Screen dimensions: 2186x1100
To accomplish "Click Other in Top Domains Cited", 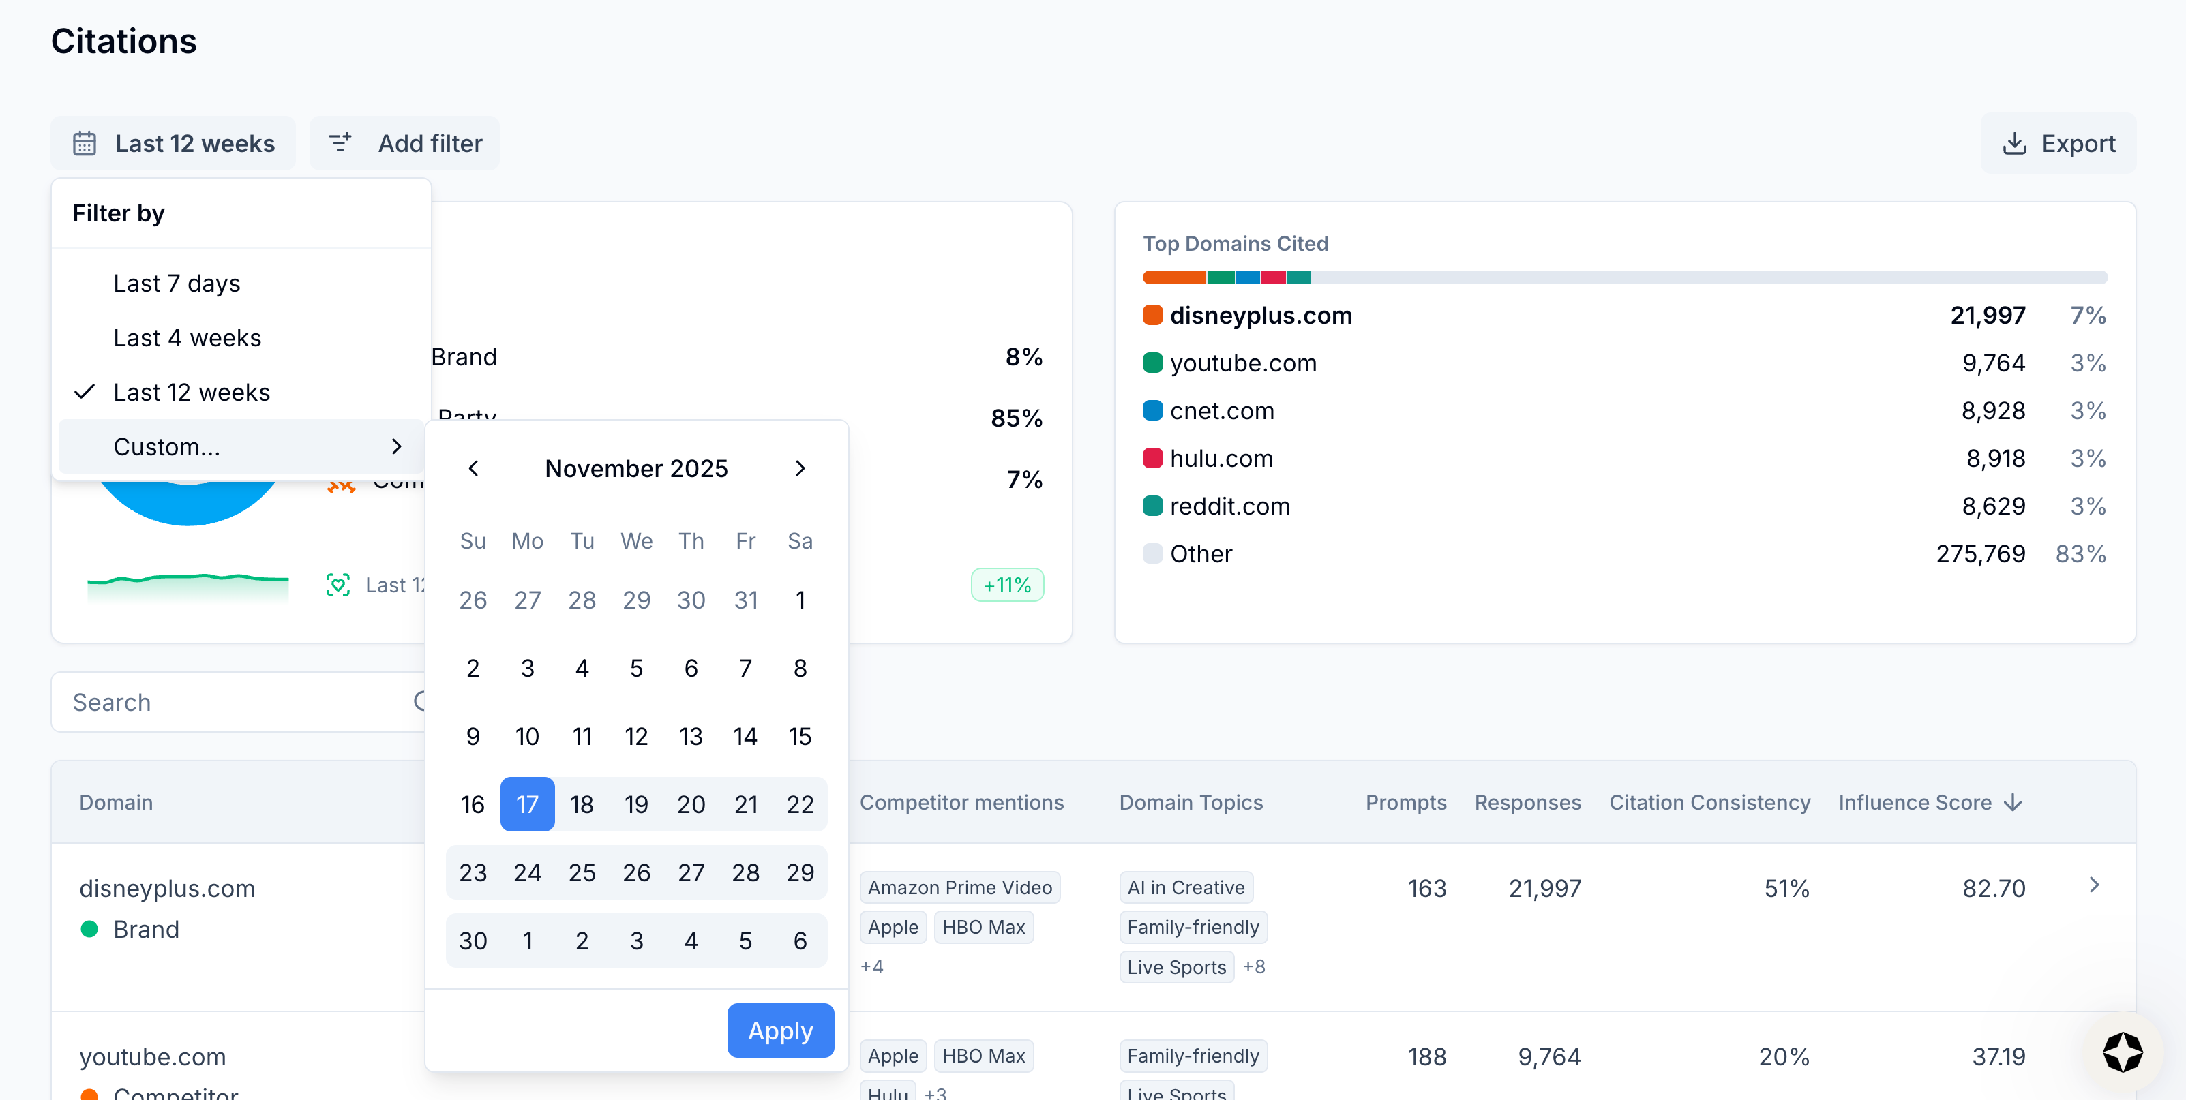I will coord(1200,554).
